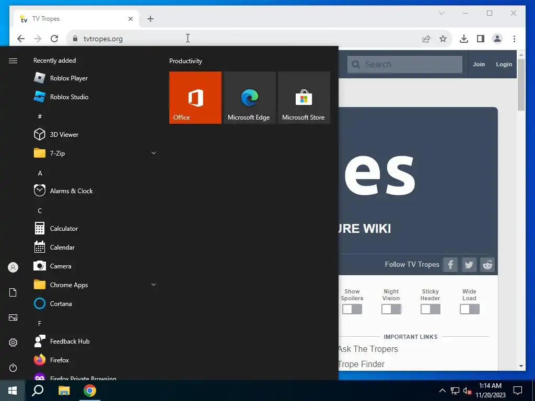535x401 pixels.
Task: Follow TV Tropes on Reddit
Action: tap(487, 265)
